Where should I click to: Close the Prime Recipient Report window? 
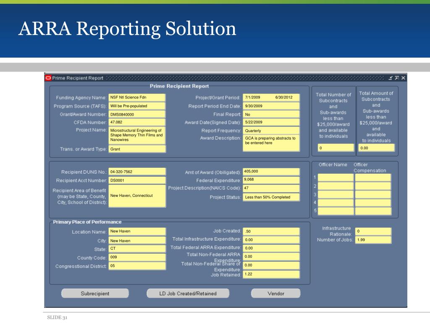pos(403,78)
